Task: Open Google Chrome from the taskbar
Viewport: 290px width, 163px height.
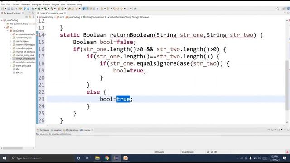Action: click(x=107, y=158)
